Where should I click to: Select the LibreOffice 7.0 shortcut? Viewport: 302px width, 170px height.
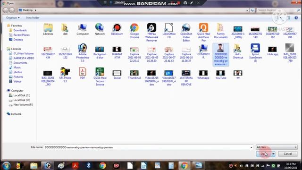click(x=169, y=31)
